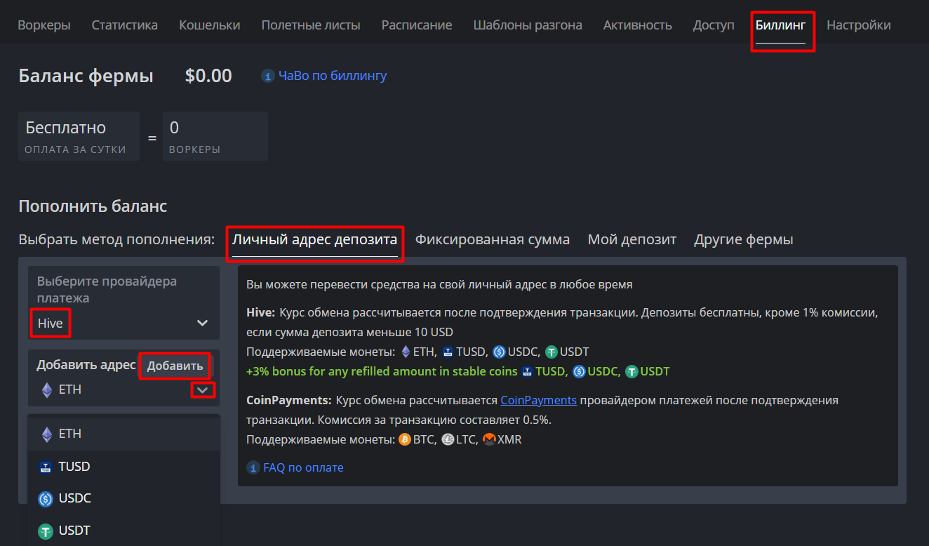Open ЧаВо по биллингу link

click(x=333, y=76)
